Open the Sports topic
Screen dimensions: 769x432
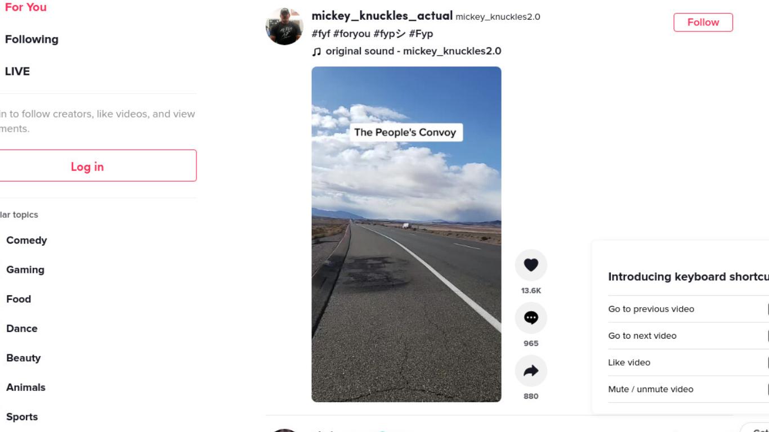(22, 417)
